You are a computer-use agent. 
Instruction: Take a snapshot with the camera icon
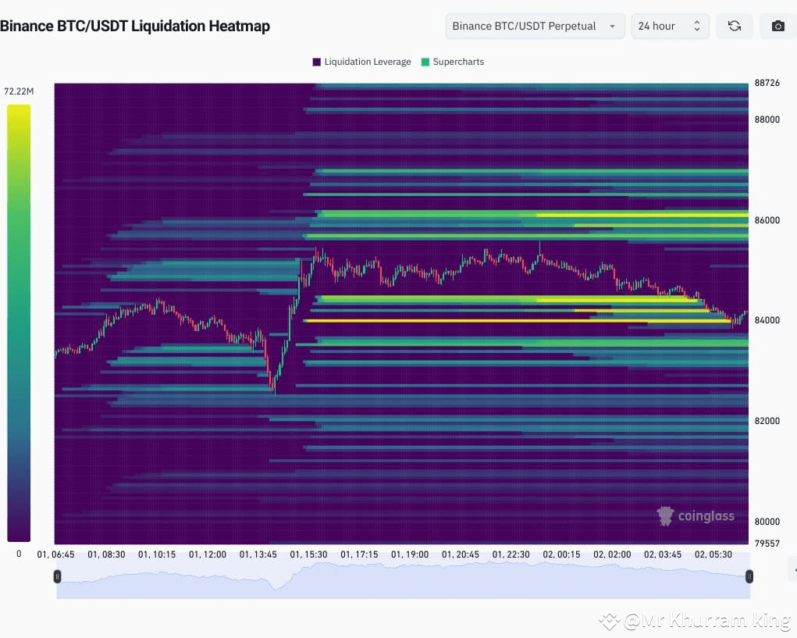point(777,26)
